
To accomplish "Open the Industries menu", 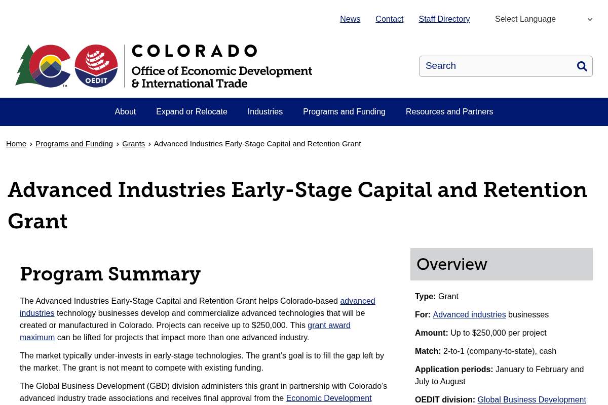I will click(265, 112).
